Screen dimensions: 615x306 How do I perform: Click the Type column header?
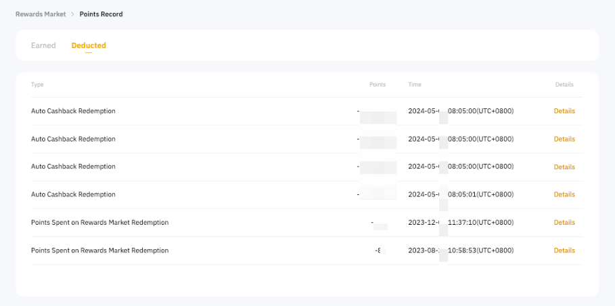click(37, 85)
